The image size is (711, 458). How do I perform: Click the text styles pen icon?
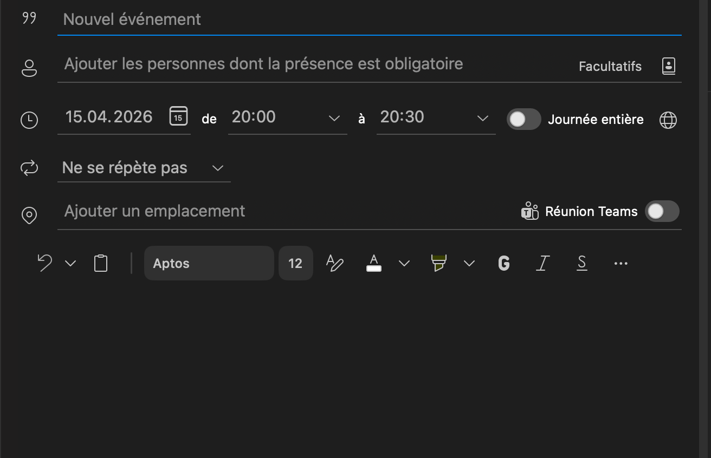(334, 263)
